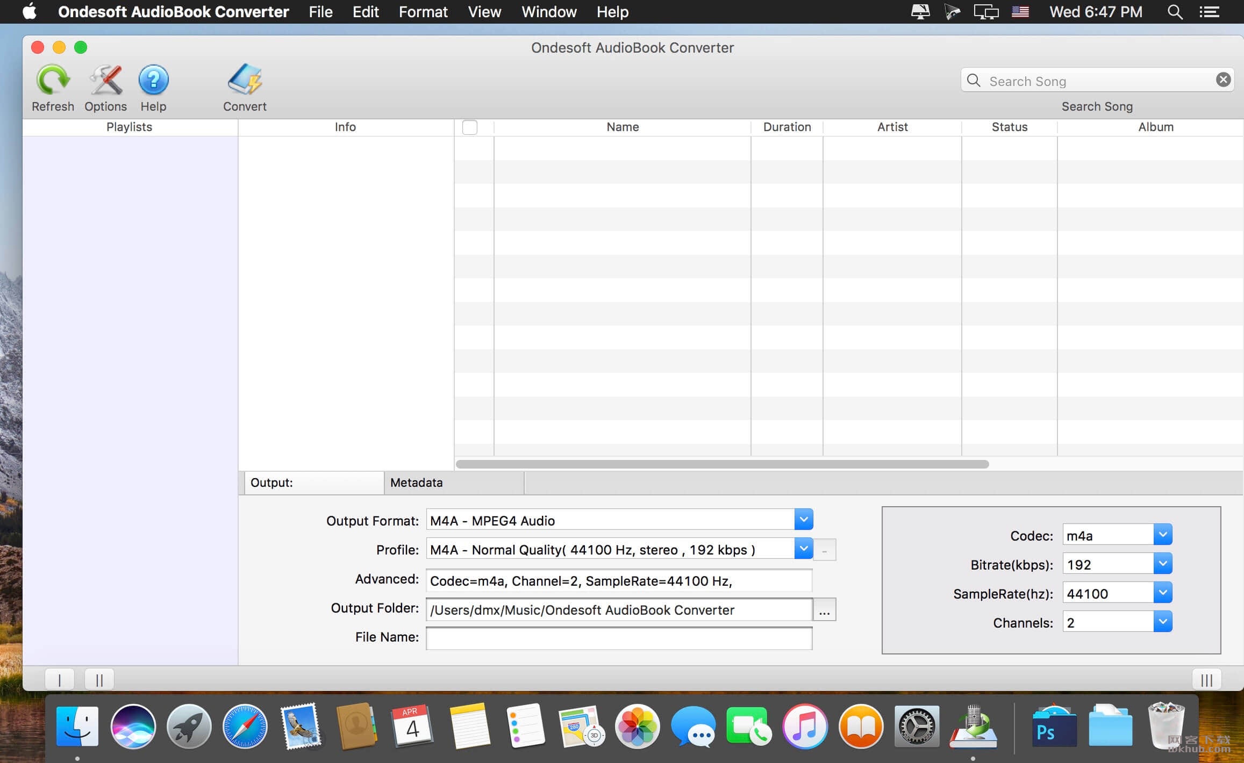Click the triple-bar layout button at bottom right

pyautogui.click(x=1206, y=680)
